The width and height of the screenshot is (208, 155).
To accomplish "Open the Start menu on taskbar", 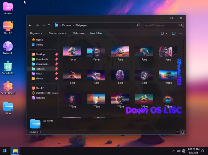I will coord(5,151).
